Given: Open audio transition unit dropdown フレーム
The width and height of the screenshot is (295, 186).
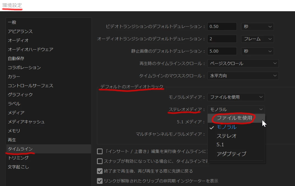Looking at the screenshot, I should (257, 39).
